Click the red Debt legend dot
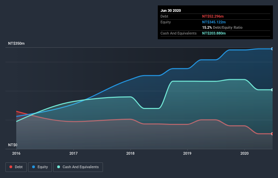 [11, 167]
